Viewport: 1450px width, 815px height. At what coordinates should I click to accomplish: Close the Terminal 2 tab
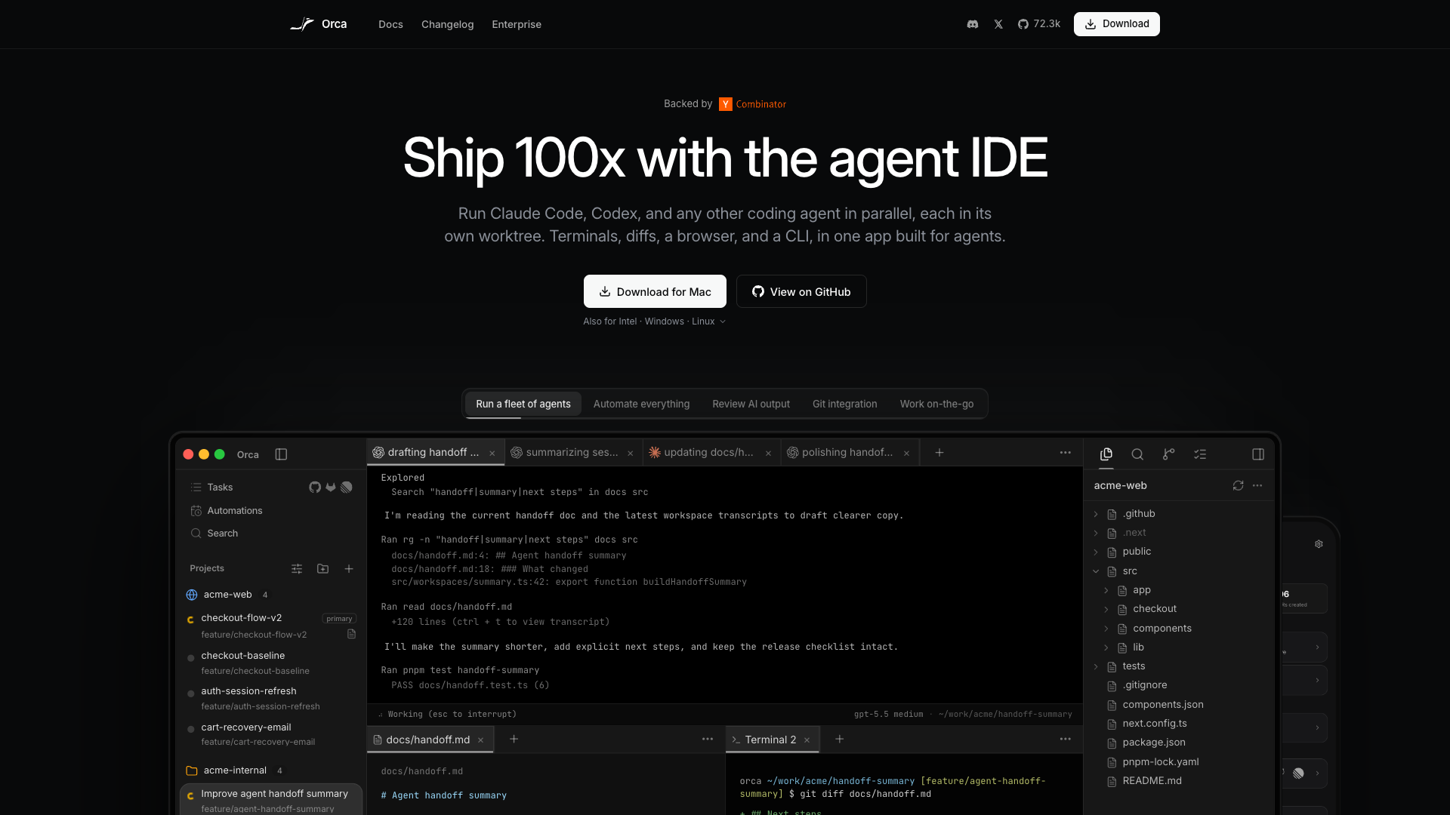click(x=807, y=740)
